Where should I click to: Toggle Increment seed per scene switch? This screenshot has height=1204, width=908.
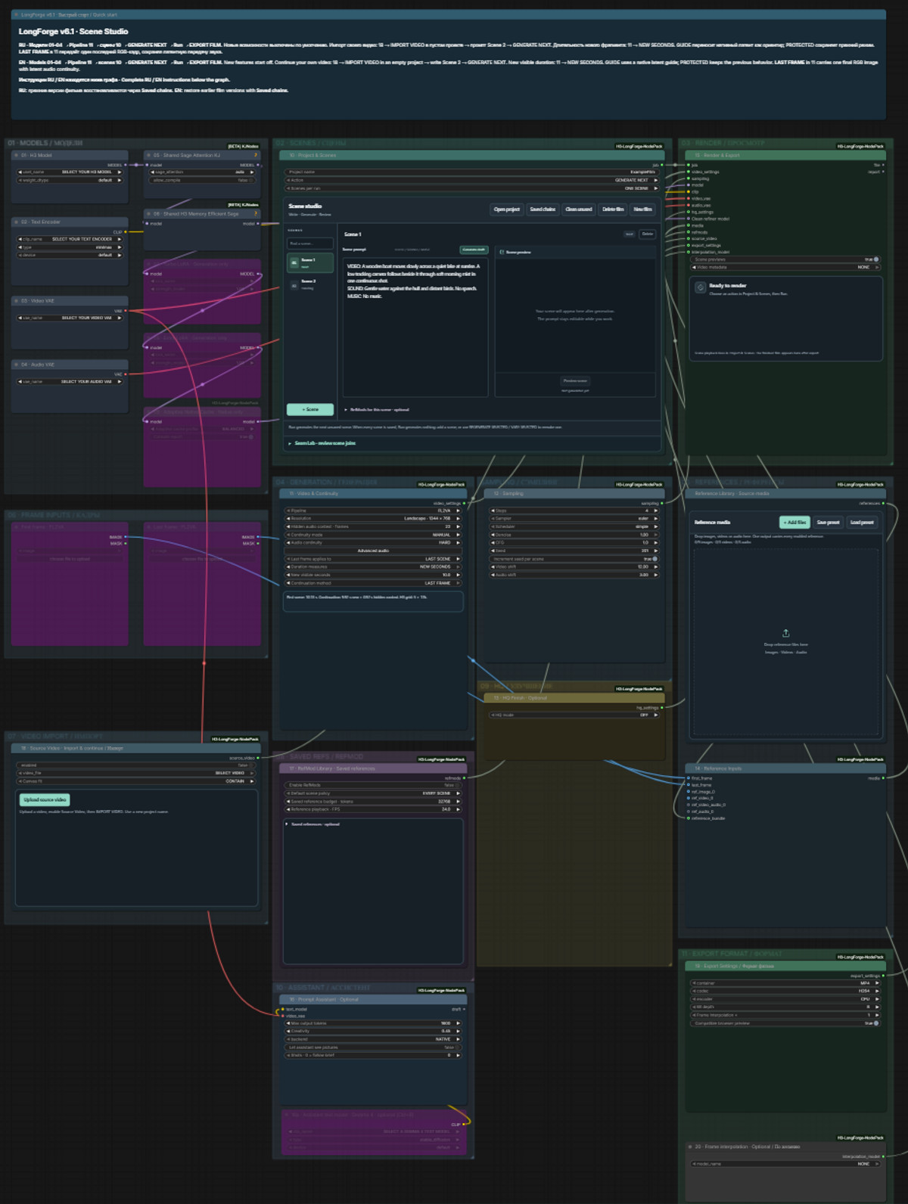pos(654,559)
